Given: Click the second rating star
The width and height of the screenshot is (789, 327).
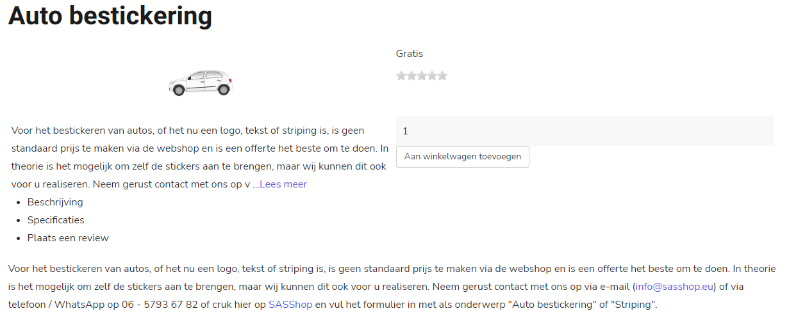Looking at the screenshot, I should pos(411,76).
